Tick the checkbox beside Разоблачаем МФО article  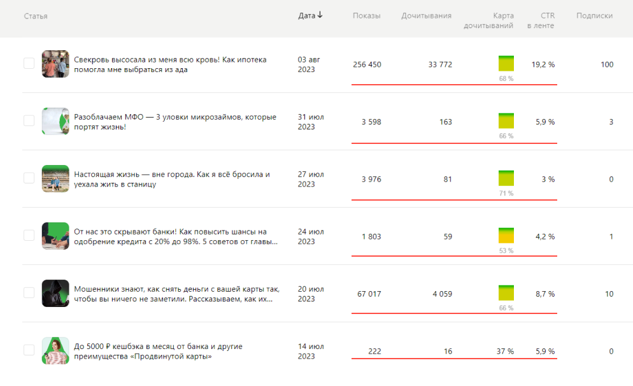(x=29, y=121)
